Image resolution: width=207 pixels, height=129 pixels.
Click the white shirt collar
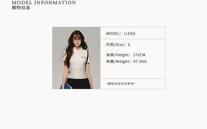(78, 51)
